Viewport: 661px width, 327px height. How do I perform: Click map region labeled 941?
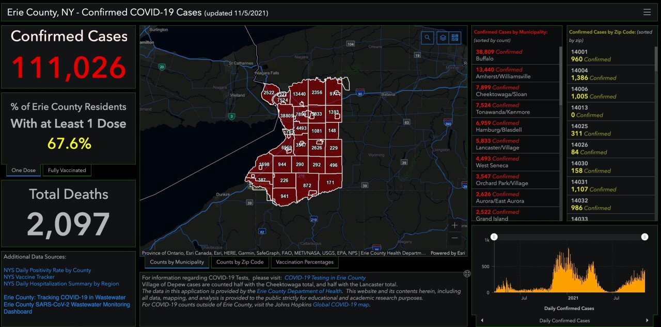click(285, 196)
